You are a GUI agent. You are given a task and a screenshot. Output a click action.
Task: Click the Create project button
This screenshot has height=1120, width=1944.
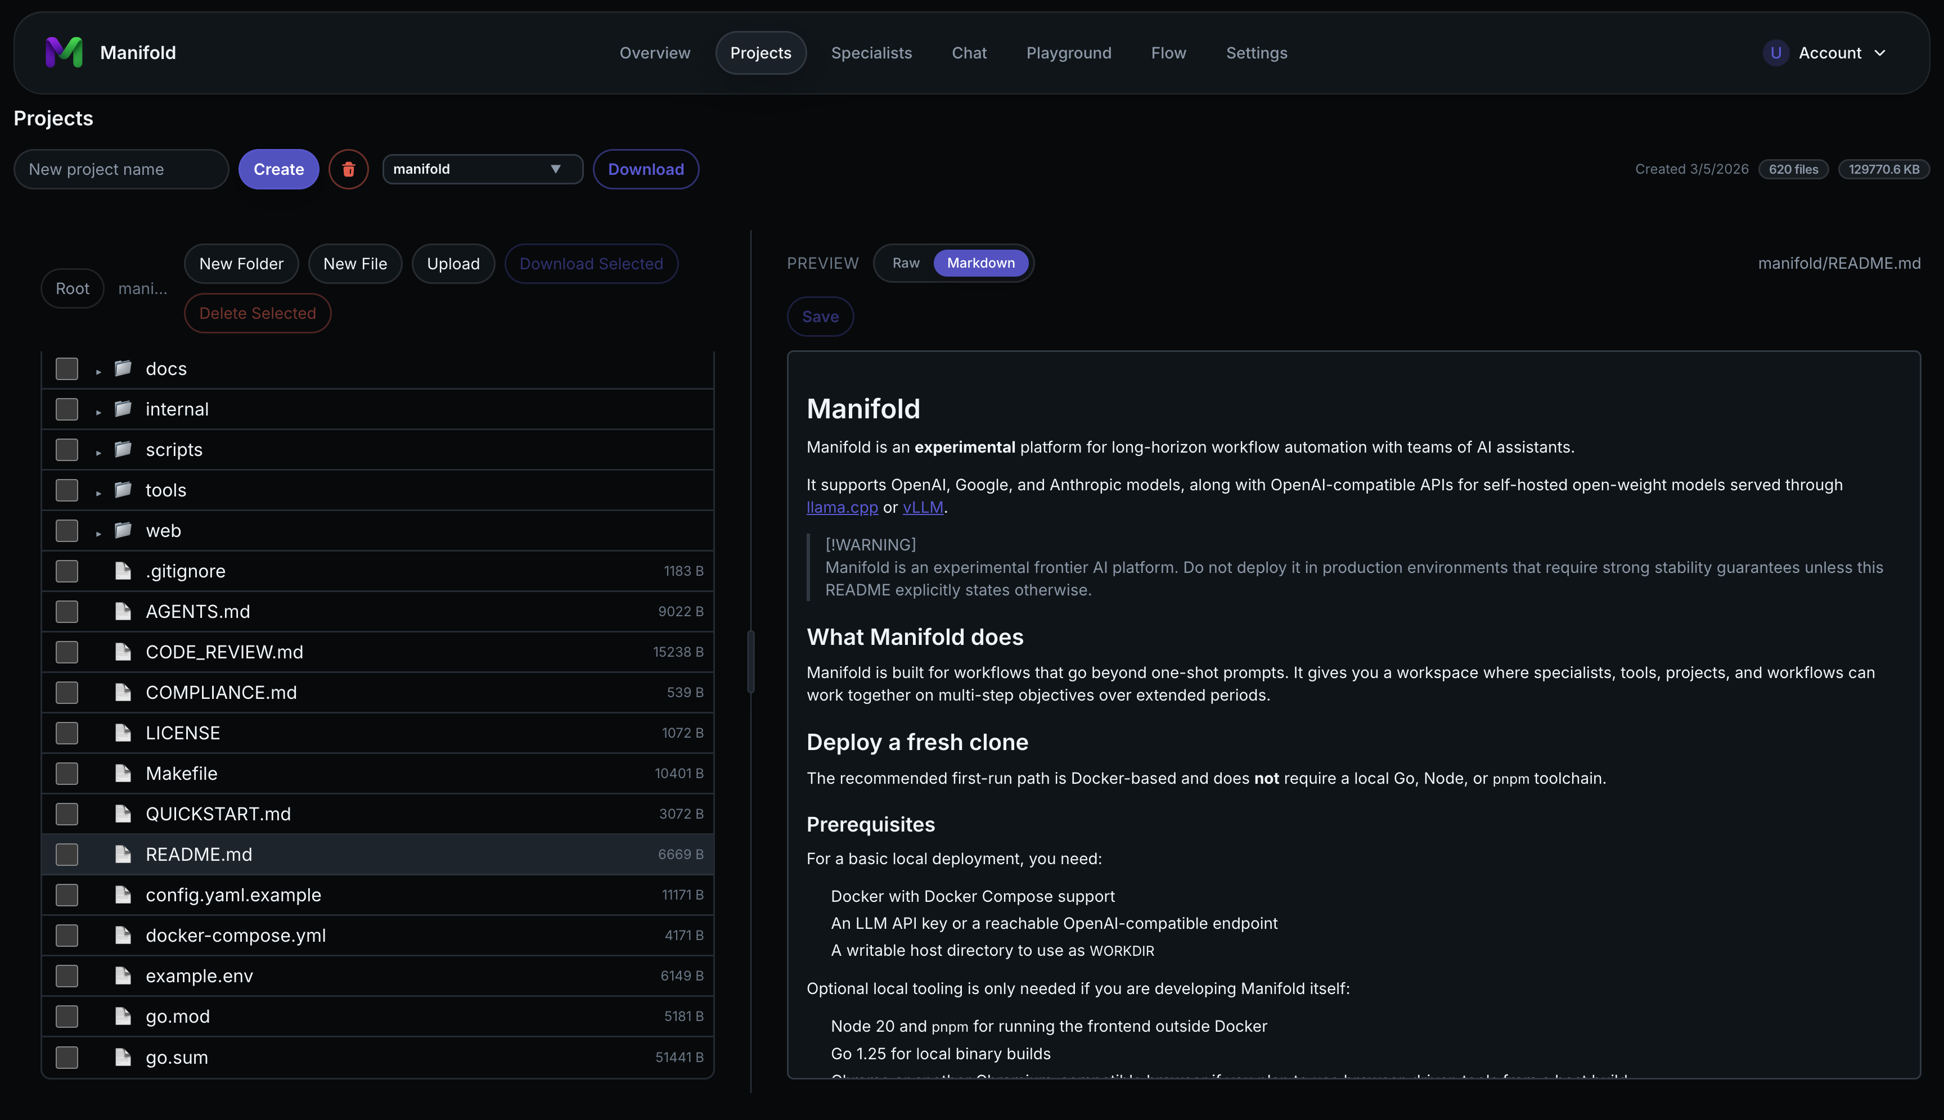[x=278, y=169]
